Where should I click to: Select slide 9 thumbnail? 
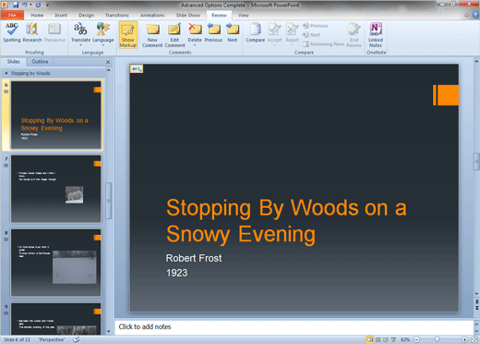tap(56, 319)
